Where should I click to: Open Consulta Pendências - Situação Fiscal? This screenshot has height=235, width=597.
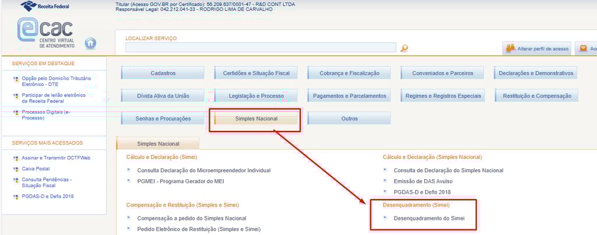pyautogui.click(x=47, y=183)
